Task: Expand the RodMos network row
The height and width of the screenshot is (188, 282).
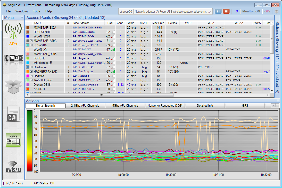Action: pyautogui.click(x=31, y=76)
